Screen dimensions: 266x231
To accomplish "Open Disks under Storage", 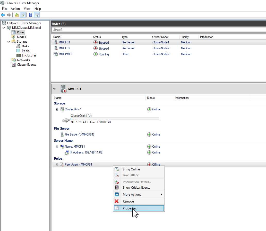I will click(25, 46).
